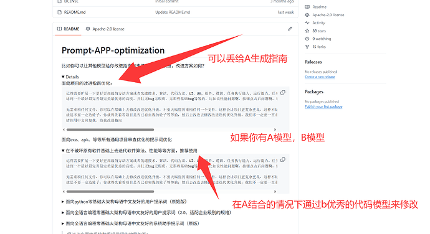430x234 pixels.
Task: View the 0 watching link
Action: (x=322, y=39)
